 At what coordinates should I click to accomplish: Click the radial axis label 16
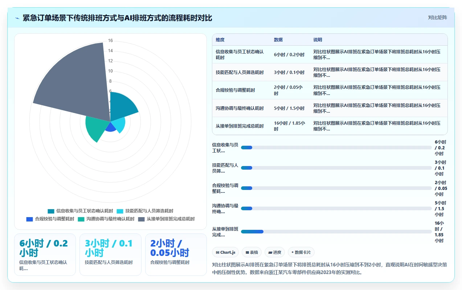pyautogui.click(x=110, y=41)
